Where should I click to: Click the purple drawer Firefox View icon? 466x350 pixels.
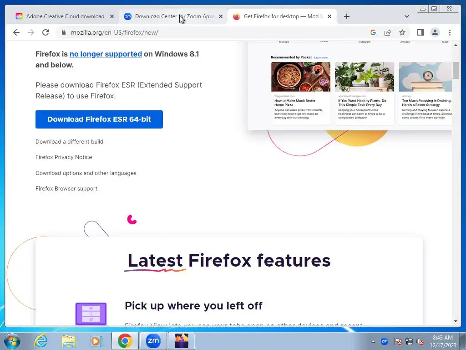coord(91,314)
